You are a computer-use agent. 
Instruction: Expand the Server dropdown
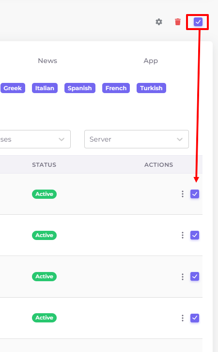(x=136, y=139)
